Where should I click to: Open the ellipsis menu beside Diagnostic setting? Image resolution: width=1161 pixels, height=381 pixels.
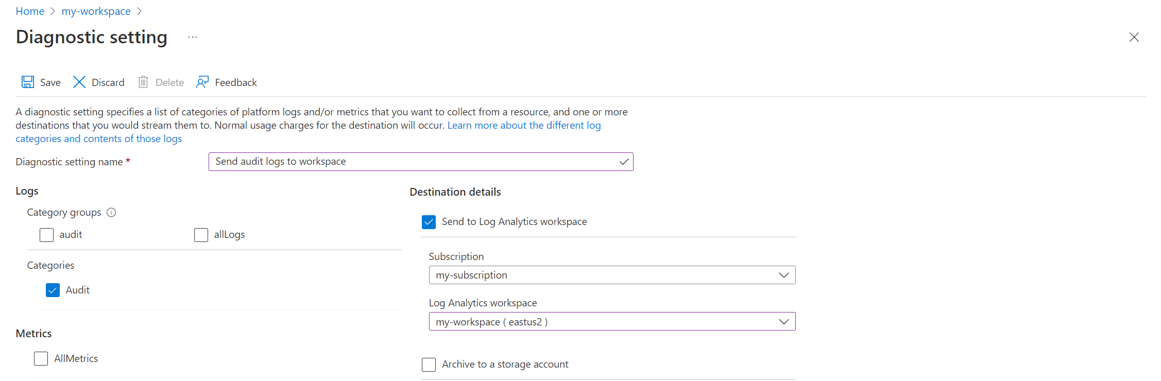point(193,38)
